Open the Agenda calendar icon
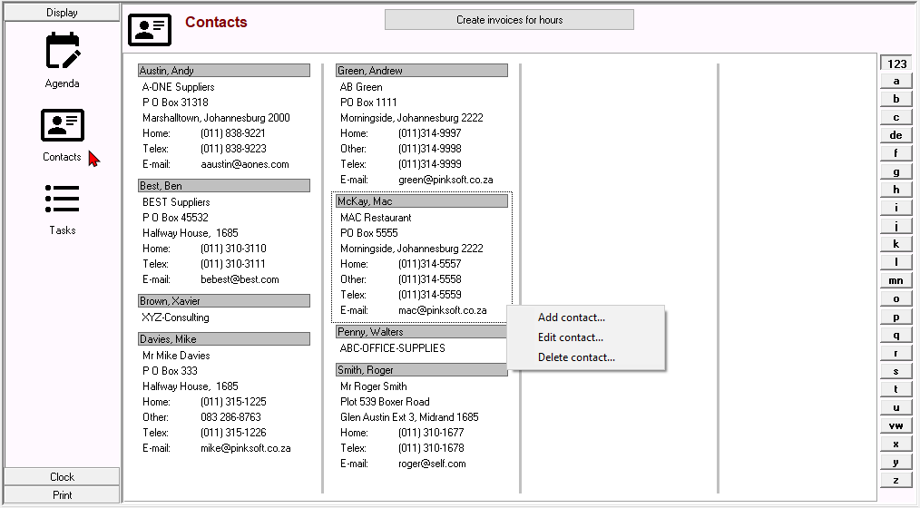920x508 pixels. coord(63,51)
